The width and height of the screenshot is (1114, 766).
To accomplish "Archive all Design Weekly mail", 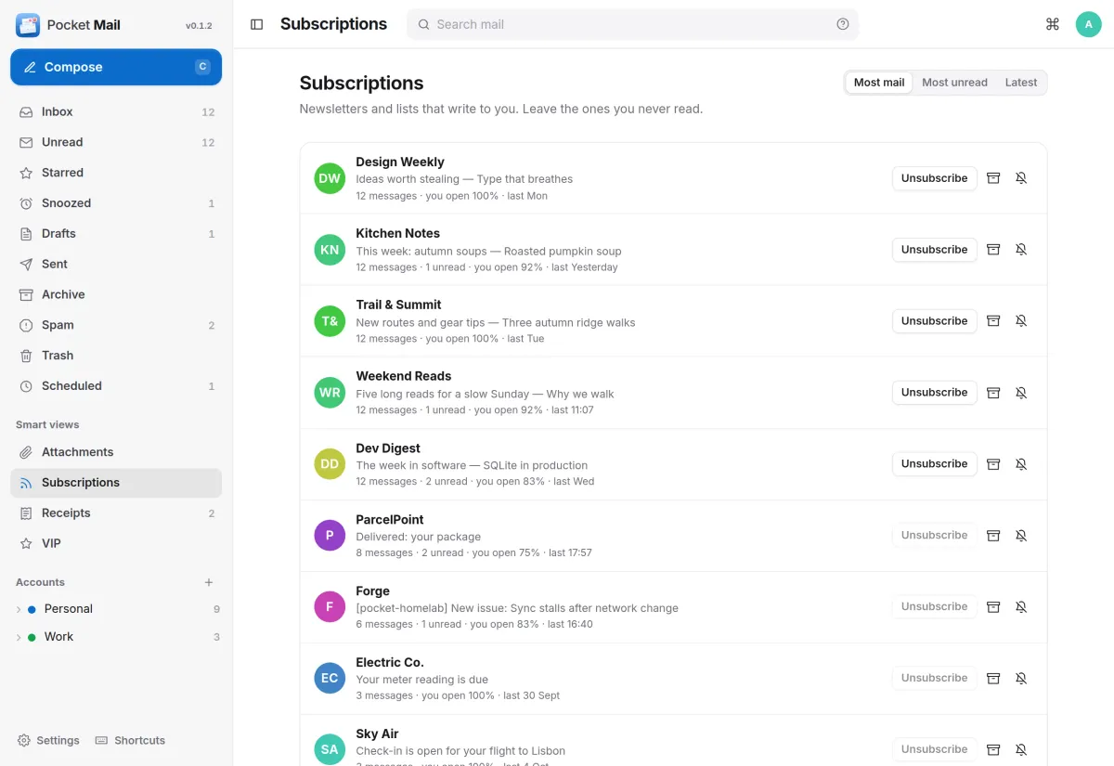I will pos(993,178).
